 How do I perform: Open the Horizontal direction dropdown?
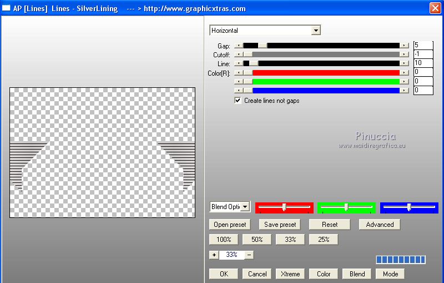[x=265, y=31]
